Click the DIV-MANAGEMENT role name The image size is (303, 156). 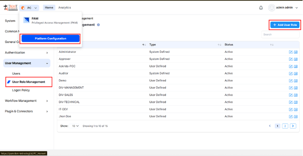[x=71, y=88]
